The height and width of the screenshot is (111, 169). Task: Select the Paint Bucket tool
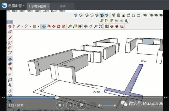(x=80, y=26)
